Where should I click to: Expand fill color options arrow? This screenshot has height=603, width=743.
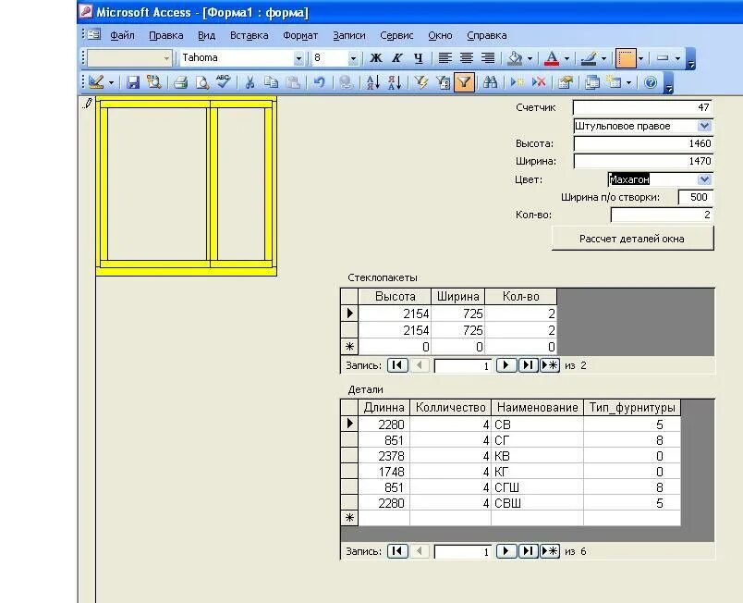pyautogui.click(x=530, y=58)
